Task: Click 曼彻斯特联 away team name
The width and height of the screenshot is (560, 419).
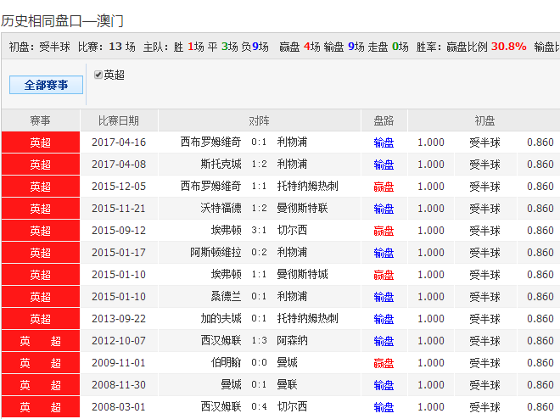Action: (303, 209)
